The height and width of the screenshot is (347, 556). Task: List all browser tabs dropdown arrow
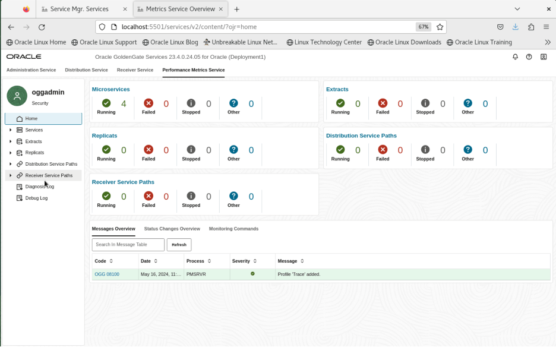pyautogui.click(x=517, y=9)
